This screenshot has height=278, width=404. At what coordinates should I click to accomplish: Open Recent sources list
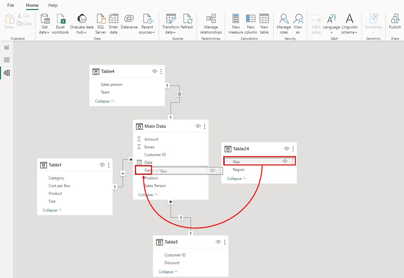pos(147,24)
